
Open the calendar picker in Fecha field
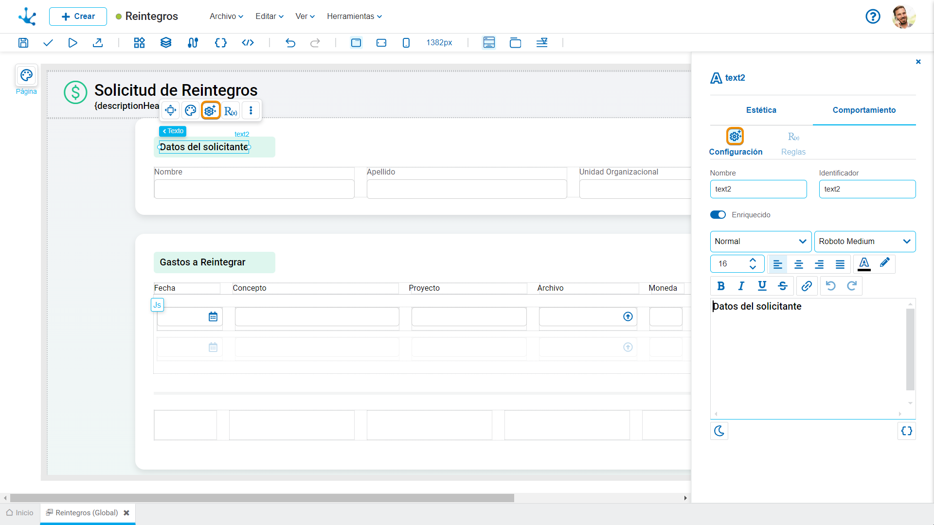click(213, 316)
